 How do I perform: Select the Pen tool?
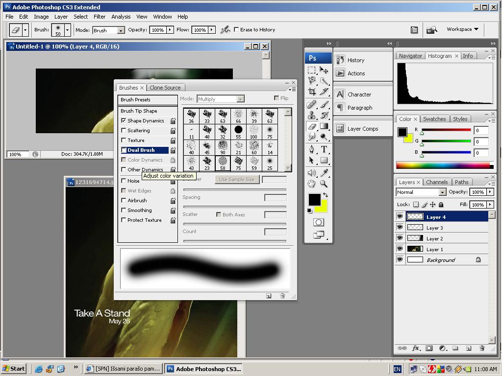coord(312,149)
